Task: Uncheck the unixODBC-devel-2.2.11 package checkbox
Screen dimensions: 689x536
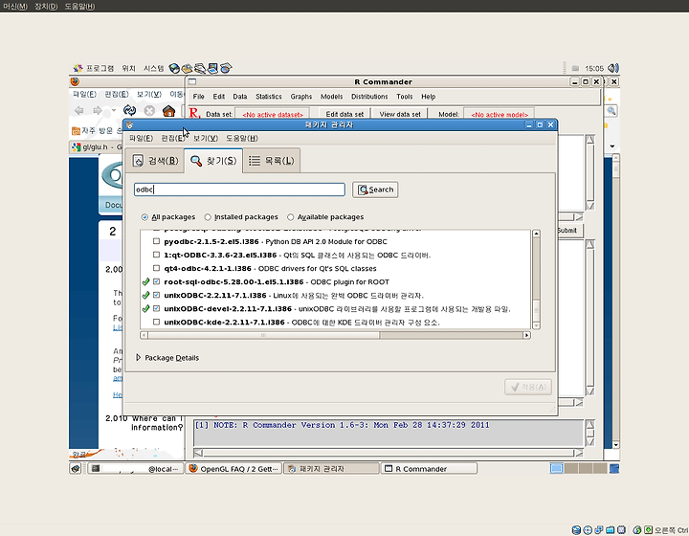Action: (x=156, y=308)
